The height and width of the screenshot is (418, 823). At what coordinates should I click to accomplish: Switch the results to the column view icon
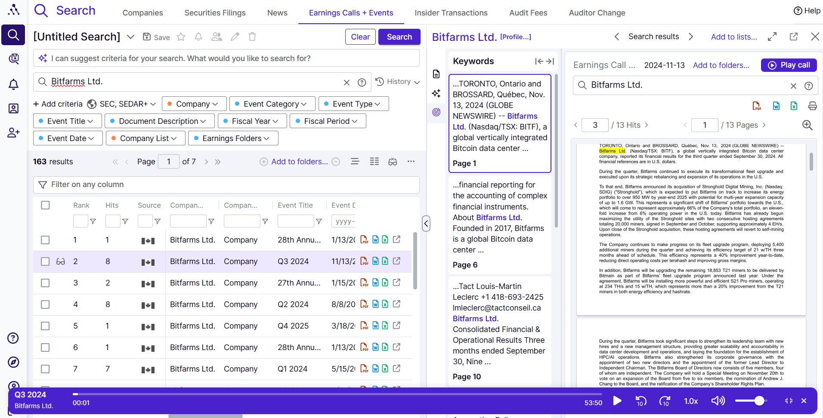[x=374, y=161]
